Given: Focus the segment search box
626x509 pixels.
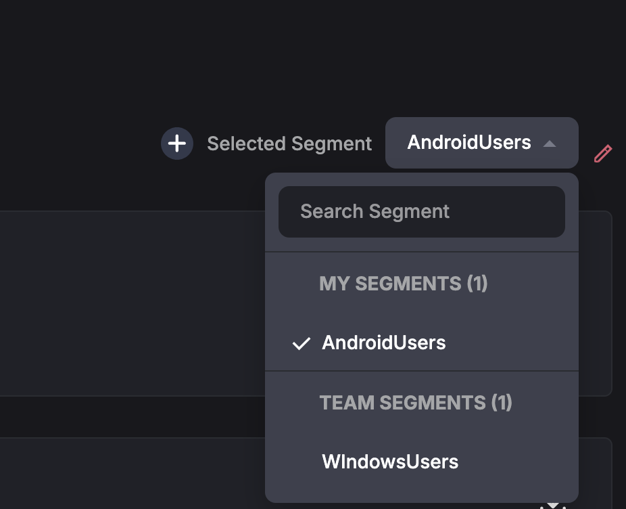Looking at the screenshot, I should click(x=421, y=212).
